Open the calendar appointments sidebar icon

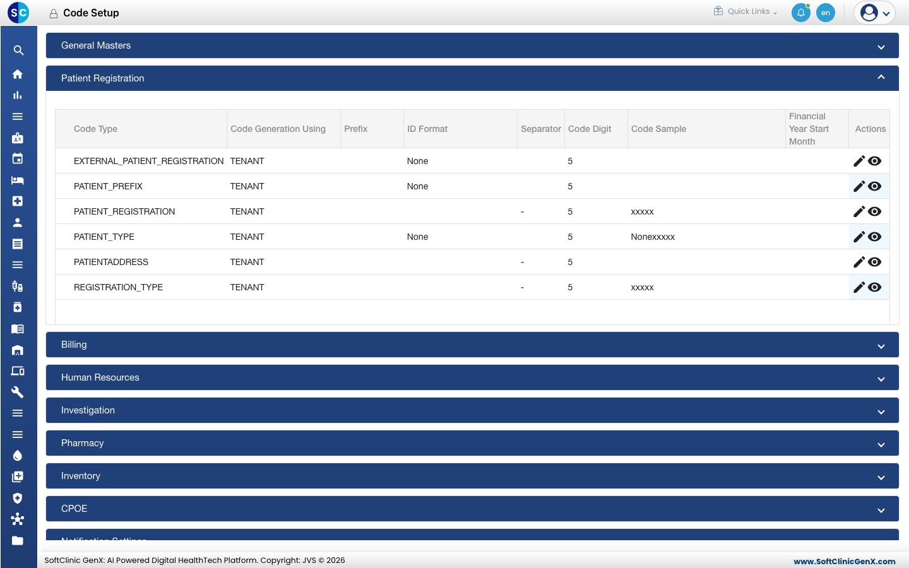18,158
